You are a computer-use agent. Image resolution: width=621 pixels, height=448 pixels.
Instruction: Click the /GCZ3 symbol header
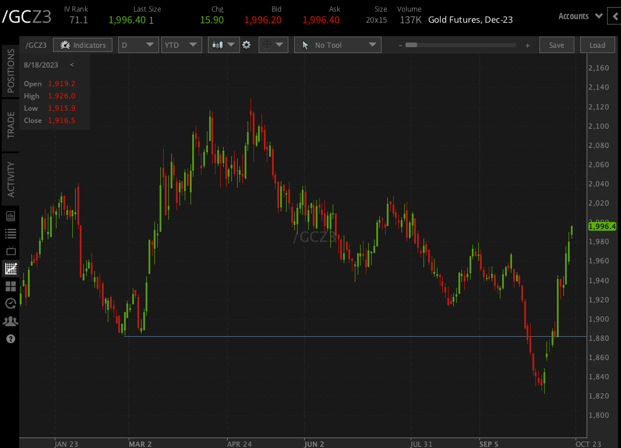(27, 17)
